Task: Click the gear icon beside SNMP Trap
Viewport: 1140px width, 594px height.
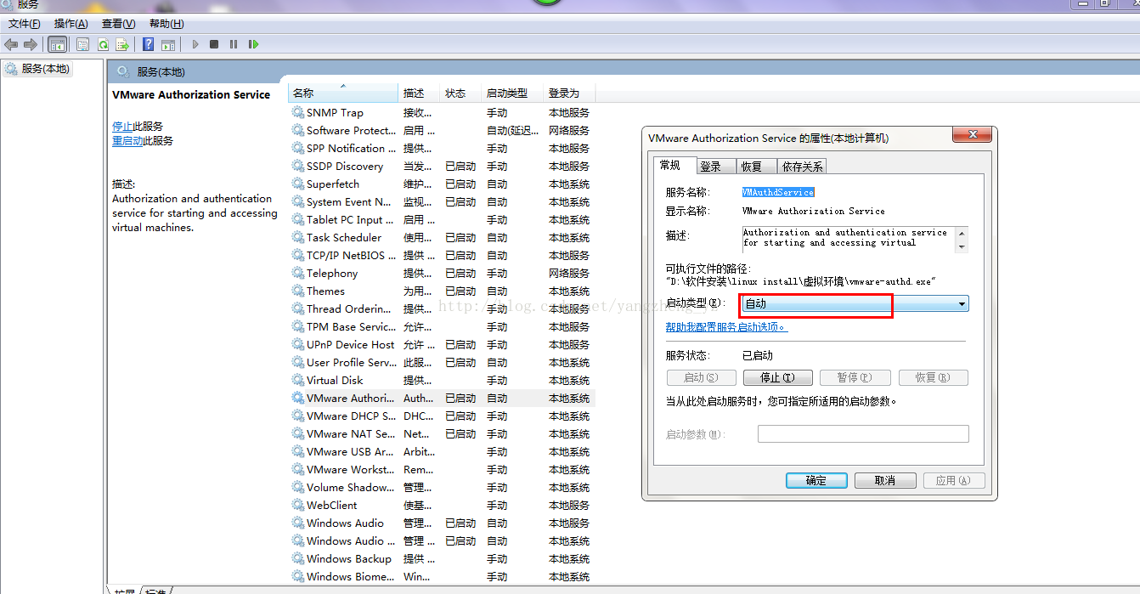Action: 298,112
